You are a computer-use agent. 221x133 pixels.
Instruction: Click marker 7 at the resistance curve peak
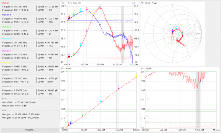[x=100, y=7]
